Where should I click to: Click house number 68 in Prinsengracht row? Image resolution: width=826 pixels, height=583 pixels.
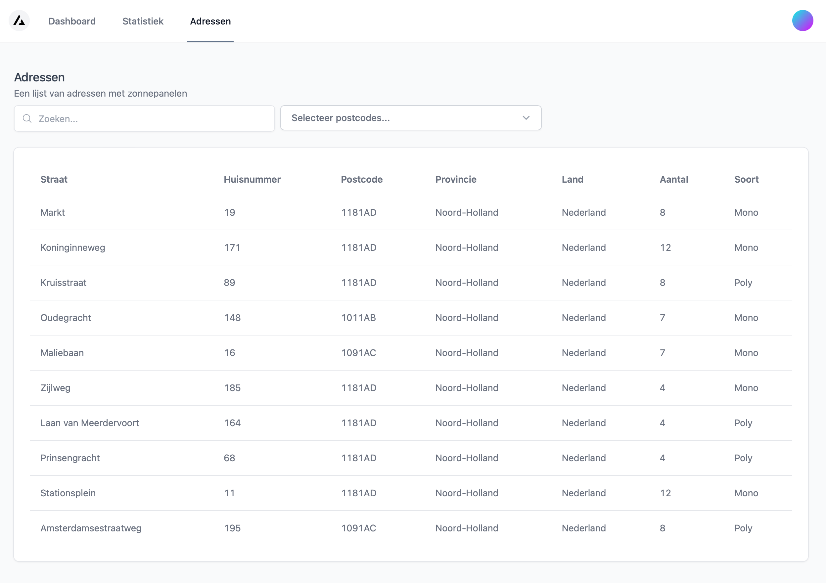230,458
